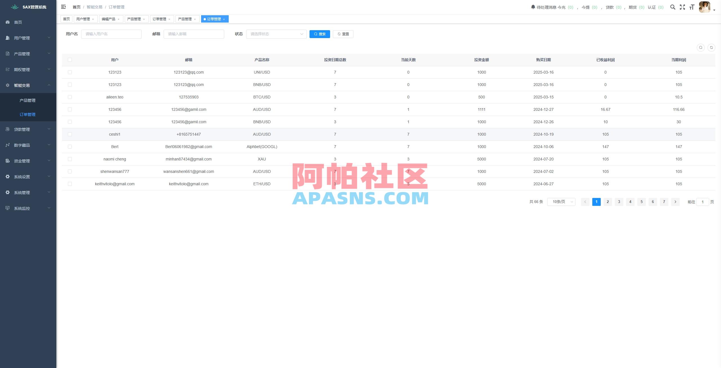Toggle the sidebar with the hamburger icon
The image size is (721, 368).
click(63, 7)
